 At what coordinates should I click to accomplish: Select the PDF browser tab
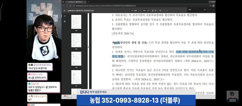coord(76,2)
